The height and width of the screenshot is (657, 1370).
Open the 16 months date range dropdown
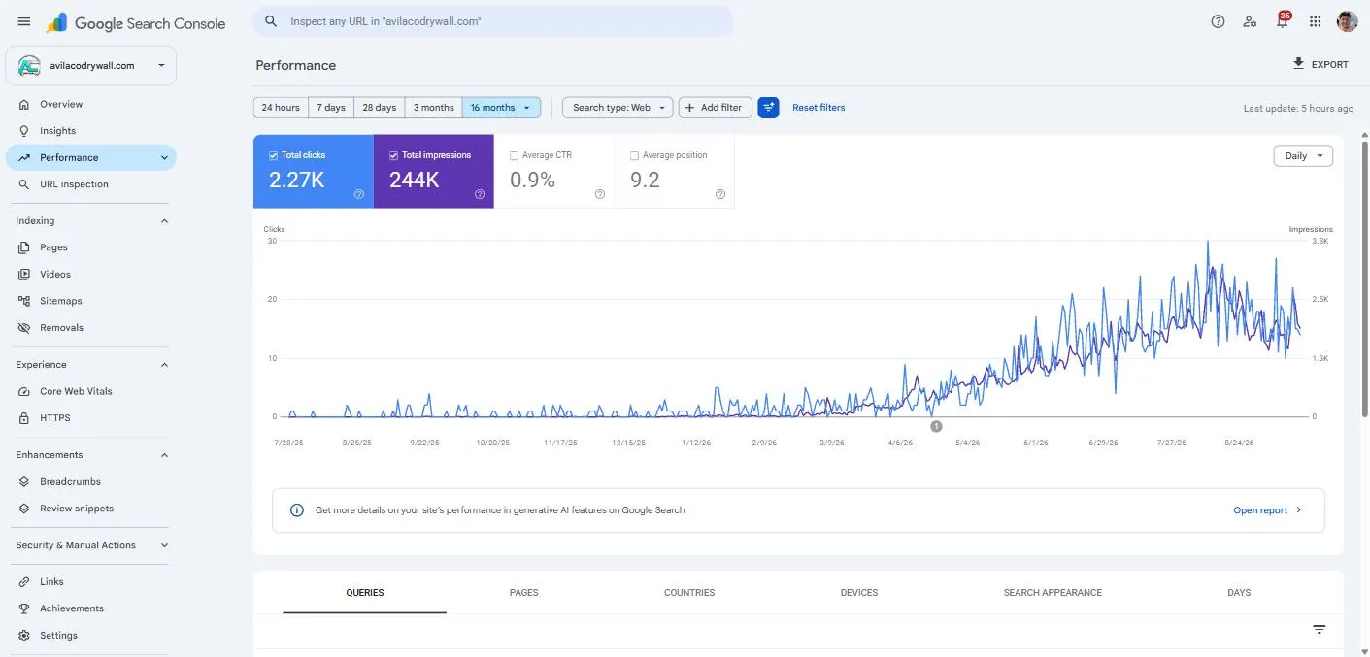[501, 108]
